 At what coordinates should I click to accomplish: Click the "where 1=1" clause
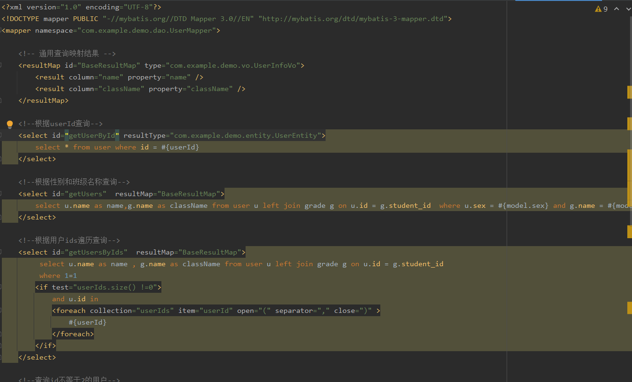pyautogui.click(x=58, y=276)
